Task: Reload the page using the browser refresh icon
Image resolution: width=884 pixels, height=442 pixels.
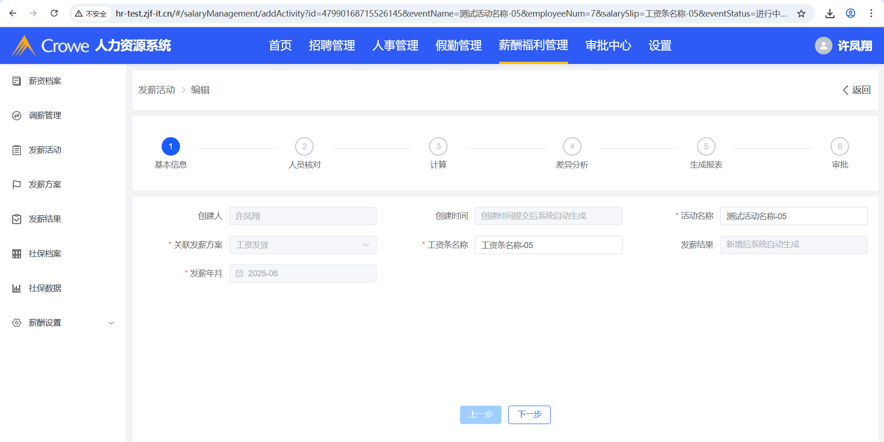Action: click(54, 13)
